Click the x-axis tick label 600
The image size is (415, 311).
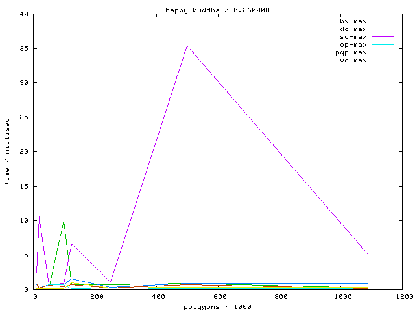[x=219, y=296]
